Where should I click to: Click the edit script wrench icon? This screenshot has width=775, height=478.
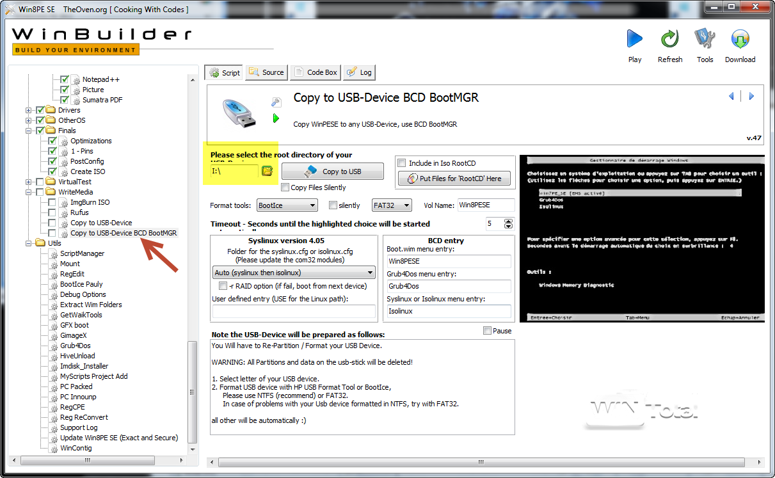(276, 102)
